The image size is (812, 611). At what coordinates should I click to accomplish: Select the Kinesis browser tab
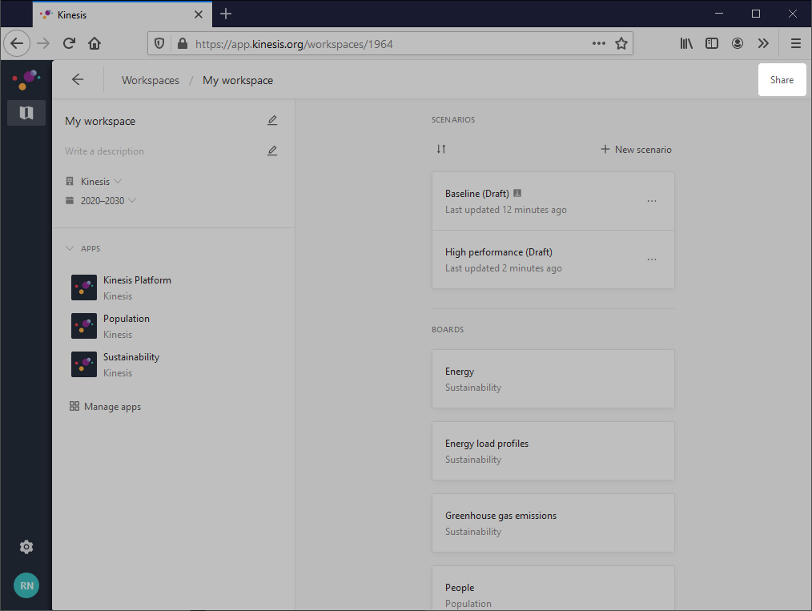[x=123, y=14]
